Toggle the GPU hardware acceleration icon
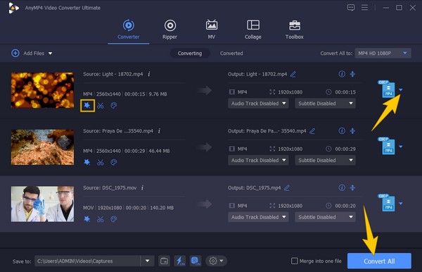 coord(196,261)
